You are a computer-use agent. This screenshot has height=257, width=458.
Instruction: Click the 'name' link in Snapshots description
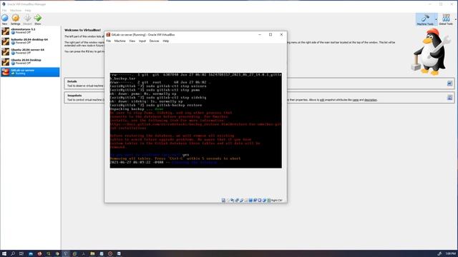click(355, 100)
